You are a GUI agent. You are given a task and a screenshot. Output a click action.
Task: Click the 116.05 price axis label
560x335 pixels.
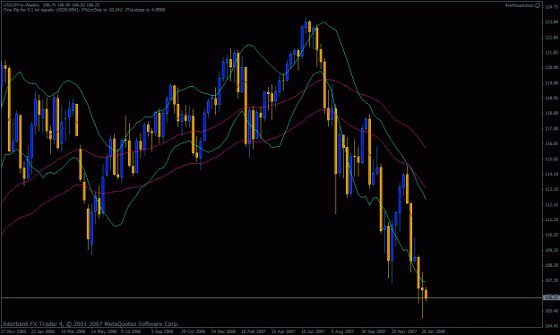[x=551, y=143]
